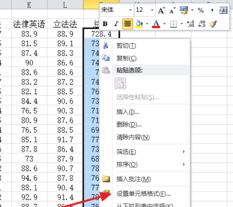The height and width of the screenshot is (207, 233).
Task: Apply percent style from mini toolbar
Action: pos(201,11)
